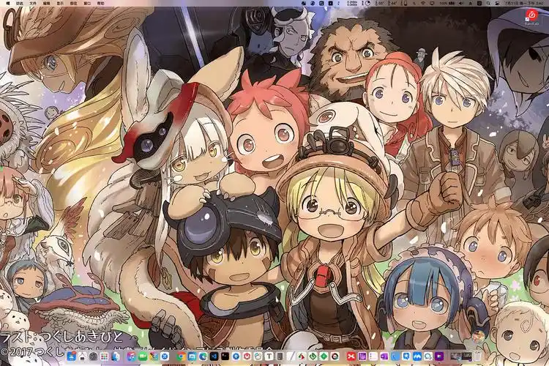
Task: Open the 访达 (Finder) menu
Action: tap(19, 4)
